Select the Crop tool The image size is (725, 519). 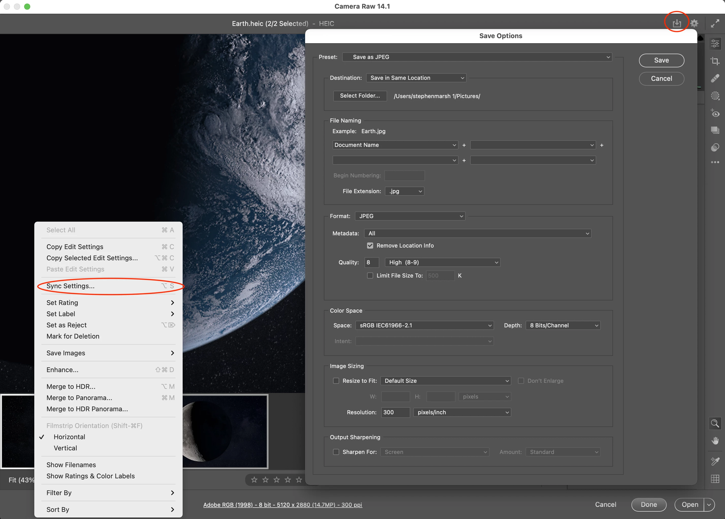click(x=715, y=61)
